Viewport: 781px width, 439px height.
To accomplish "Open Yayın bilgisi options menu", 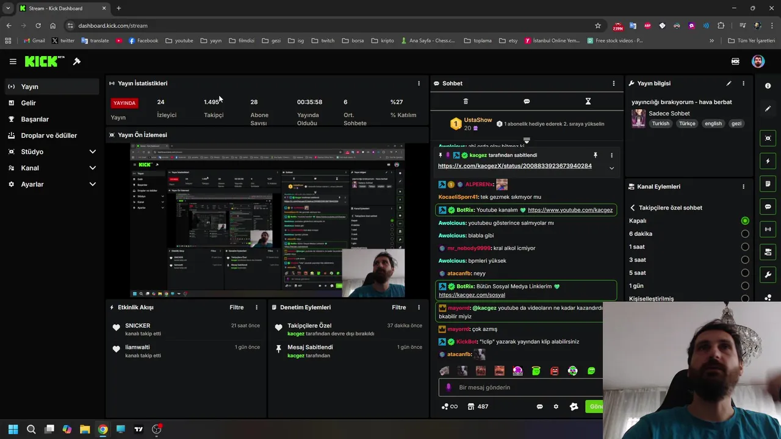I will point(743,84).
